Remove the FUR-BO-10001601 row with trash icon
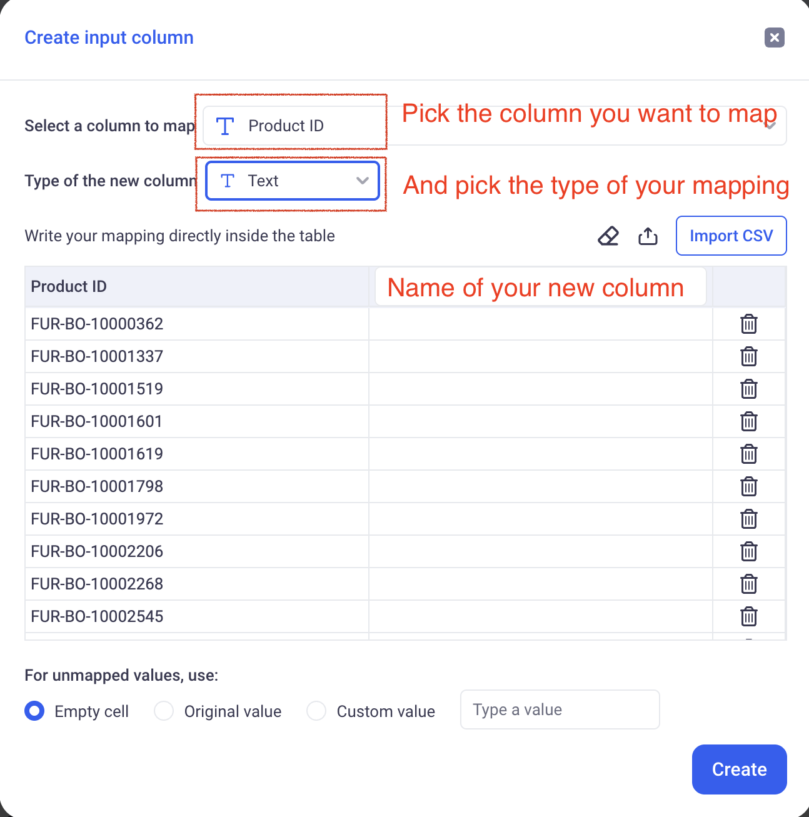This screenshot has width=809, height=817. pyautogui.click(x=748, y=421)
